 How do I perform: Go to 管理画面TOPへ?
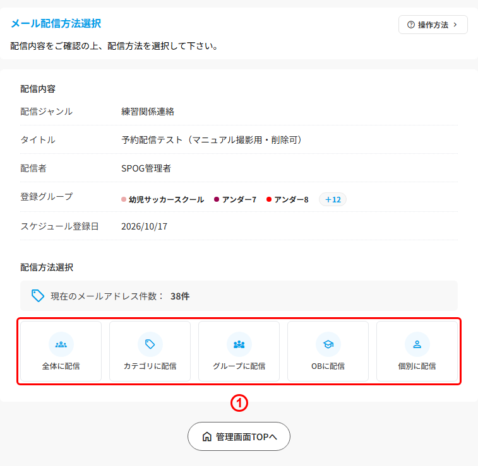click(239, 436)
